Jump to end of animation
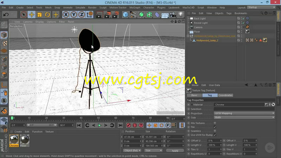 120,125
